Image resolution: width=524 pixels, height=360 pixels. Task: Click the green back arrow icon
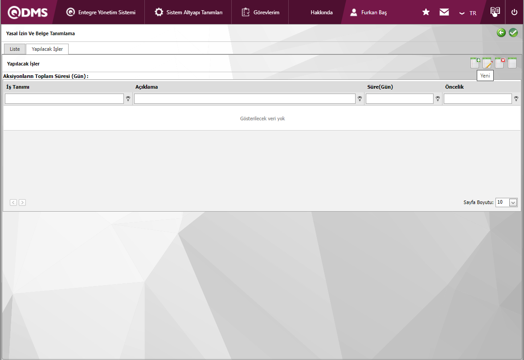[501, 33]
